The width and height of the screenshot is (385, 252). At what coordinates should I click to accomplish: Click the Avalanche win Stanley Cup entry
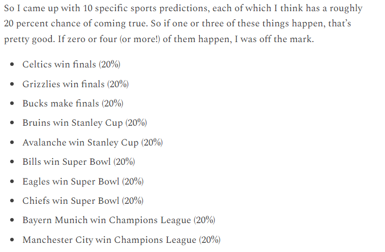click(x=93, y=142)
